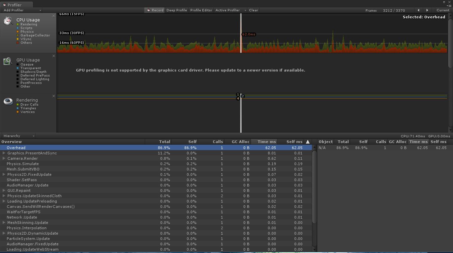Sort by Total column header

point(158,142)
